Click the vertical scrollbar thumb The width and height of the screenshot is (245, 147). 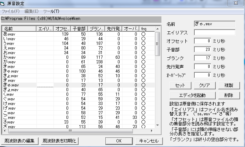click(157, 44)
